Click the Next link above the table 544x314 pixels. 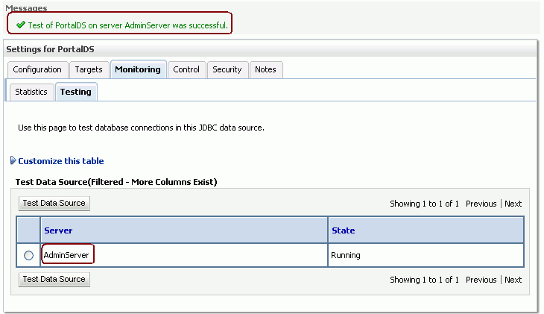click(x=513, y=204)
